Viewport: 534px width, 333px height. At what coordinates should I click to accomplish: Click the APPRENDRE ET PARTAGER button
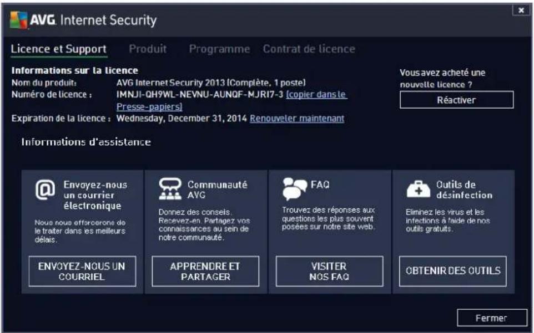205,271
